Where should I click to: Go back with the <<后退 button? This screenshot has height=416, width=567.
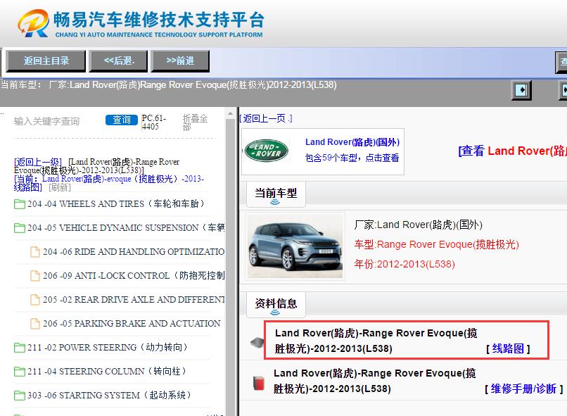119,61
